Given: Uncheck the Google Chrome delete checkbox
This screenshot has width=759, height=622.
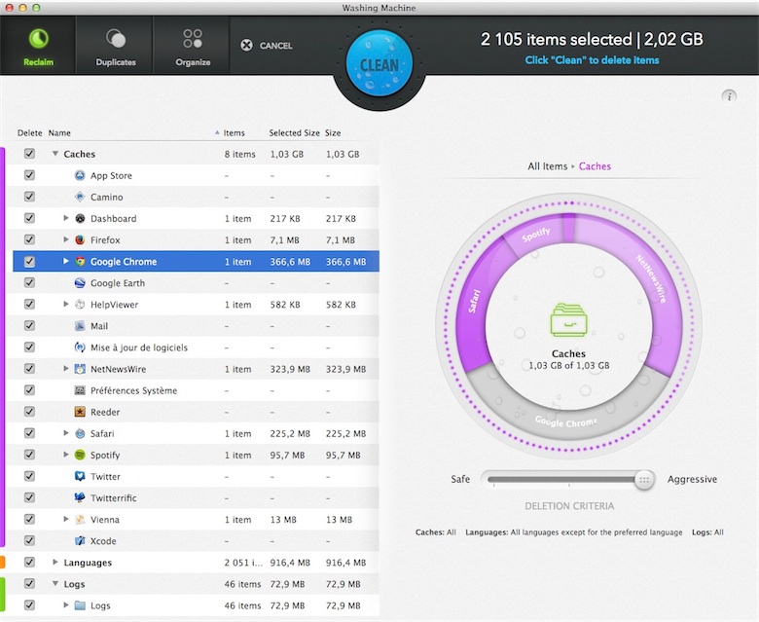Looking at the screenshot, I should point(29,262).
